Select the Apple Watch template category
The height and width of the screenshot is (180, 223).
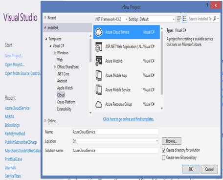tap(65, 88)
